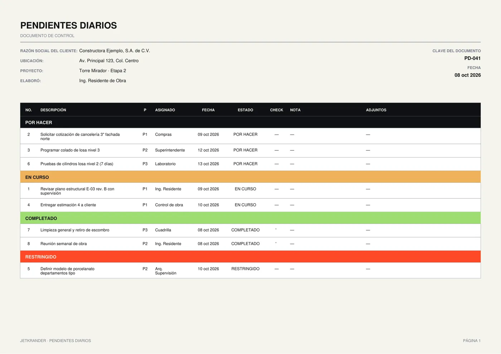Click the footer text "PÁGINA 1"
Image resolution: width=501 pixels, height=354 pixels.
coord(472,341)
